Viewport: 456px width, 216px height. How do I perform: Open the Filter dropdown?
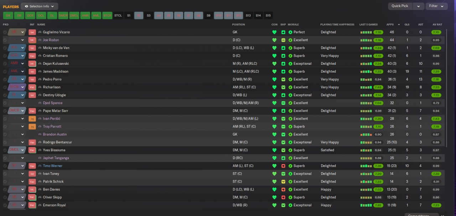[x=437, y=6]
